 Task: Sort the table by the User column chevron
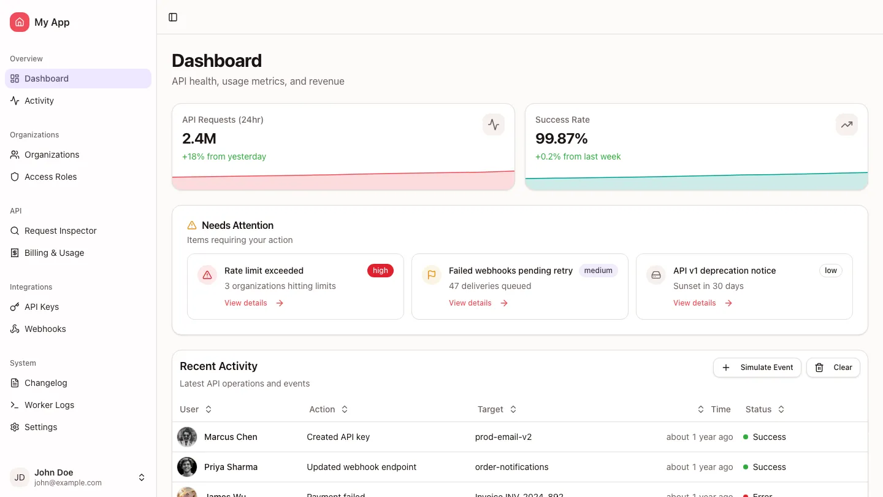(208, 409)
